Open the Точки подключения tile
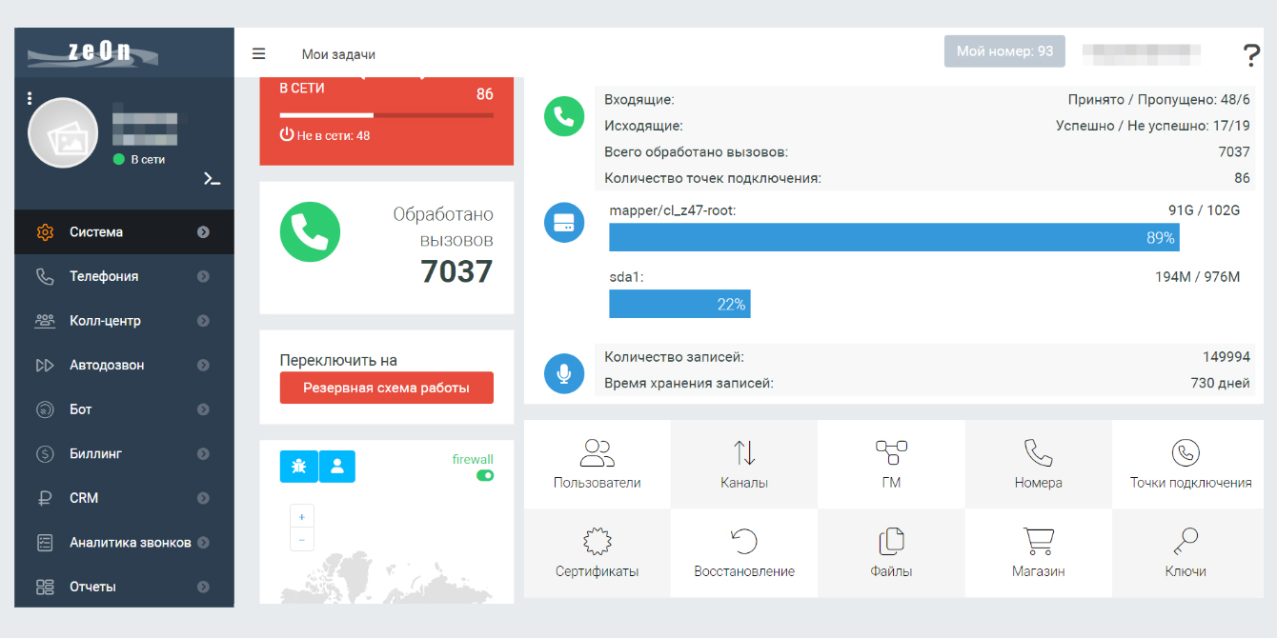The height and width of the screenshot is (638, 1277). 1188,464
